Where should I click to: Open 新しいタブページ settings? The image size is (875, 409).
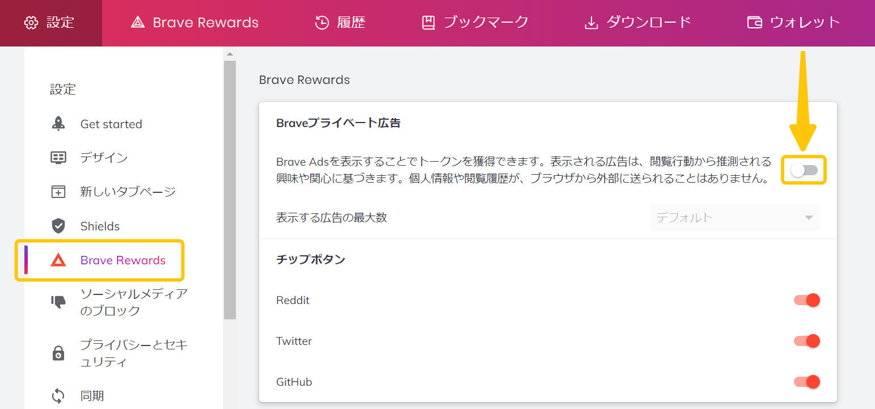click(128, 192)
